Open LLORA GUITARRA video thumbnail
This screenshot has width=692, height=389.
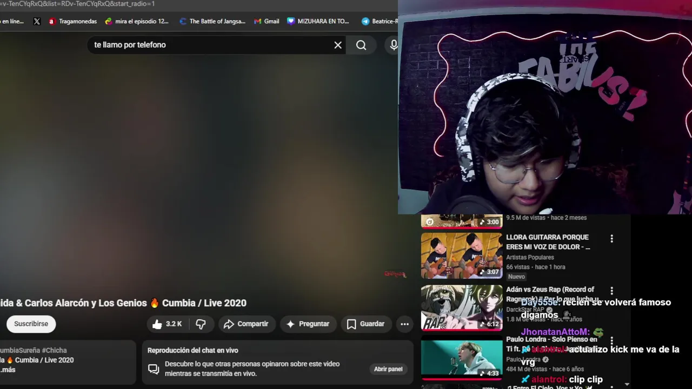[x=462, y=256]
